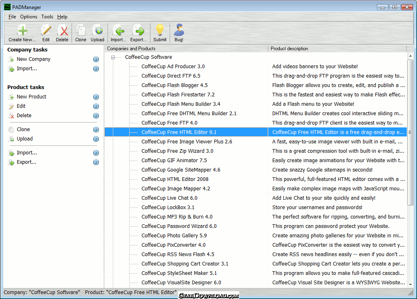Select CoffeeCup PixConverter 4.0

point(173,245)
